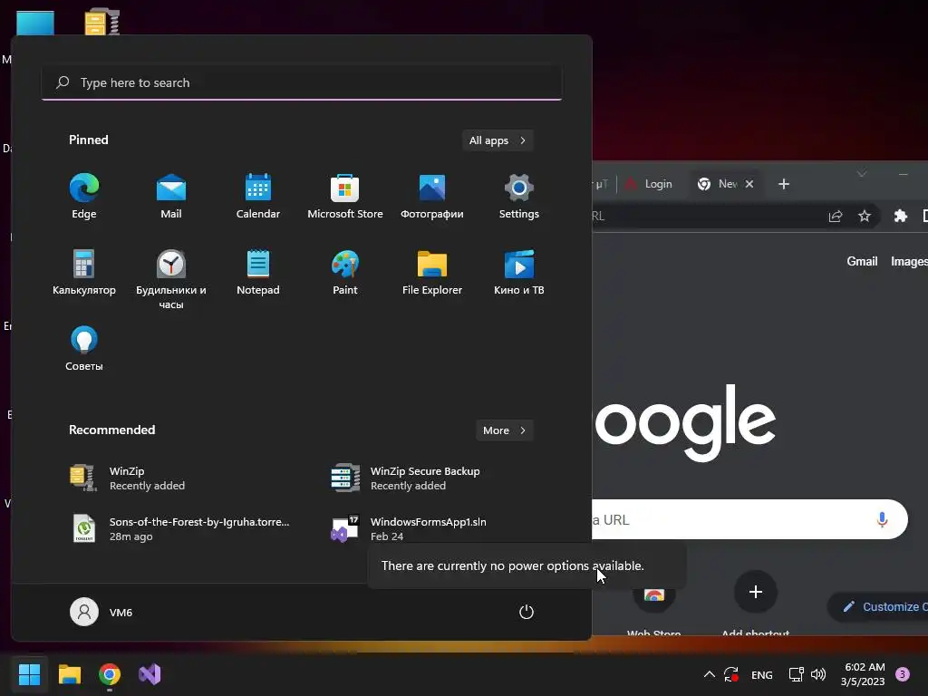Image resolution: width=928 pixels, height=696 pixels.
Task: Open the WinZip desktop shortcut
Action: [101, 22]
